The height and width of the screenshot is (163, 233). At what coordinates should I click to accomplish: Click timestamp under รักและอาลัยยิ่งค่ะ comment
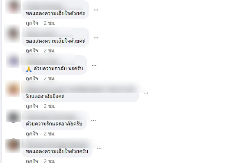click(x=50, y=106)
